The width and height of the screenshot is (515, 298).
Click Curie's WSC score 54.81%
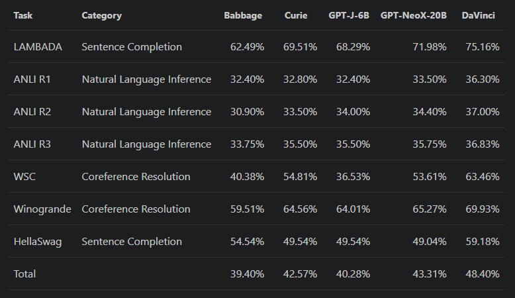[300, 177]
